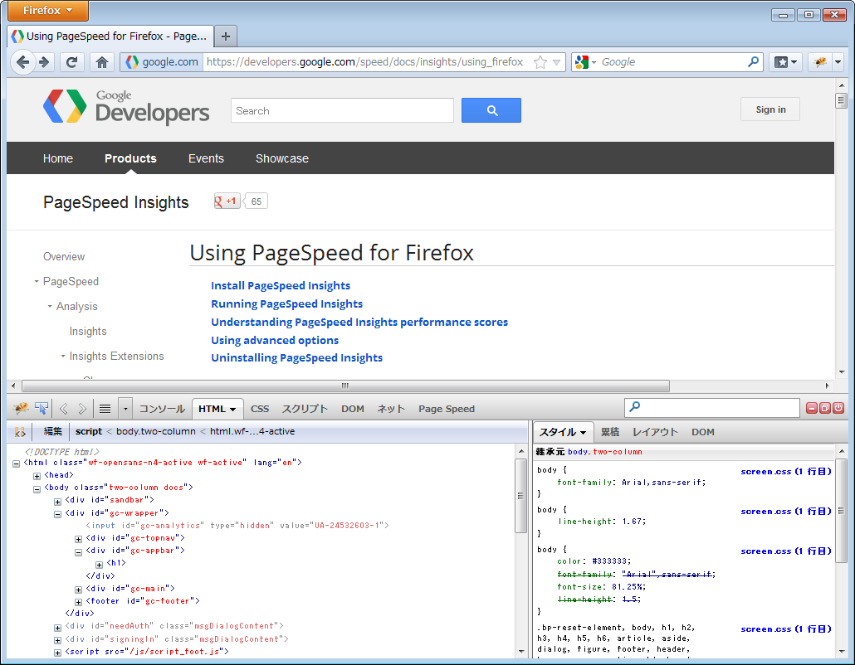
Task: Open the URL history dropdown arrow
Action: pyautogui.click(x=556, y=62)
